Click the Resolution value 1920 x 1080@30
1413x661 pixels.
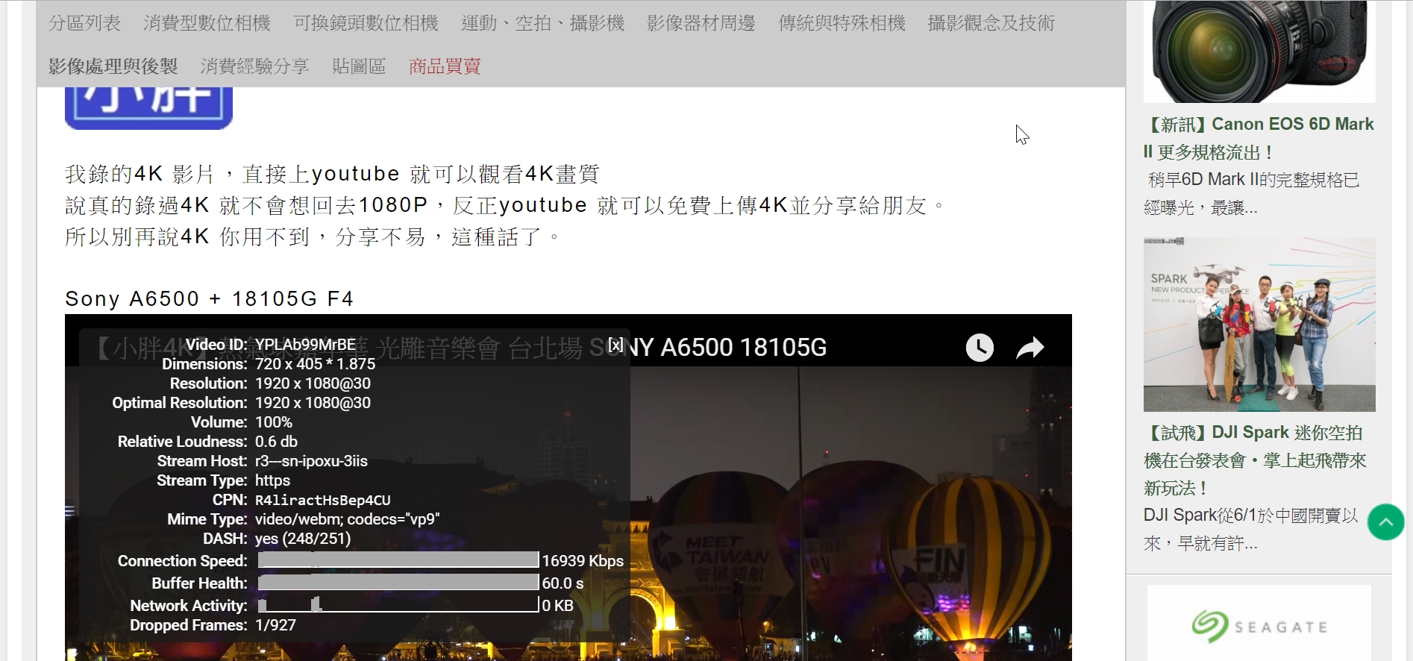pyautogui.click(x=313, y=383)
